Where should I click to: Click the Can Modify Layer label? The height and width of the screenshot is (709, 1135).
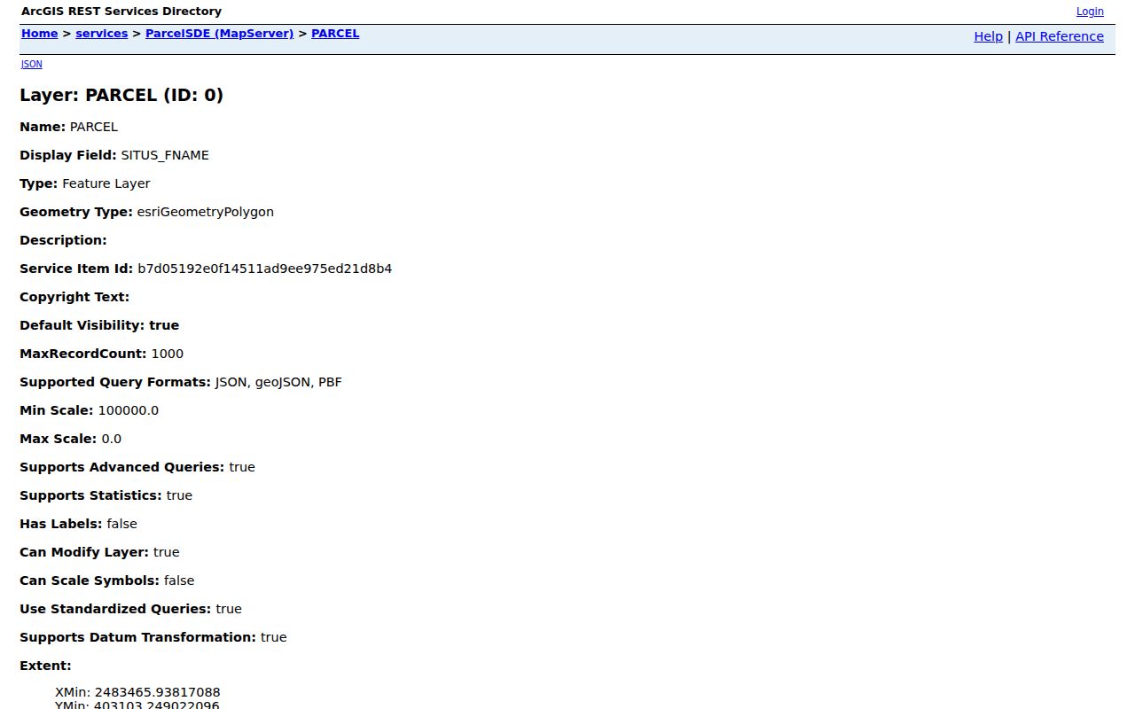pos(84,552)
